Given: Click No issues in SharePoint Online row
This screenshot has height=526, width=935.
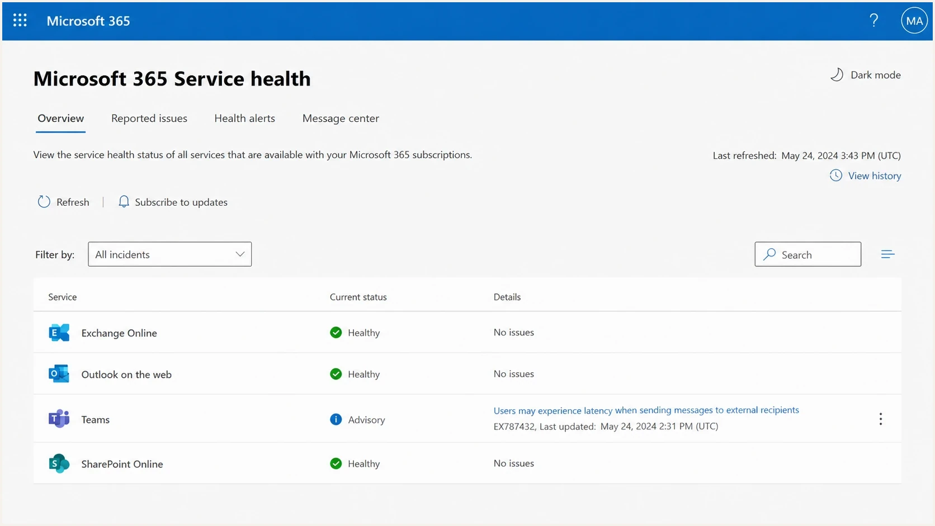Looking at the screenshot, I should pos(513,463).
